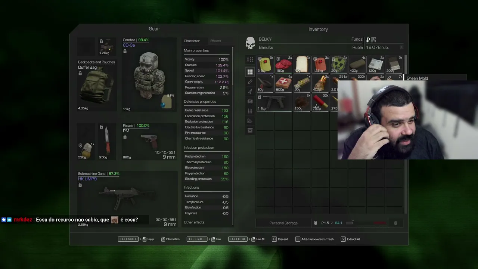478x269 pixels.
Task: Show all items grid filter
Action: pyautogui.click(x=250, y=72)
